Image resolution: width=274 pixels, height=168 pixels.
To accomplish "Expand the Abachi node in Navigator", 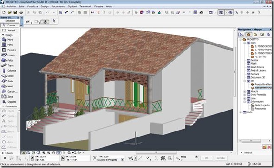I will [245, 91].
